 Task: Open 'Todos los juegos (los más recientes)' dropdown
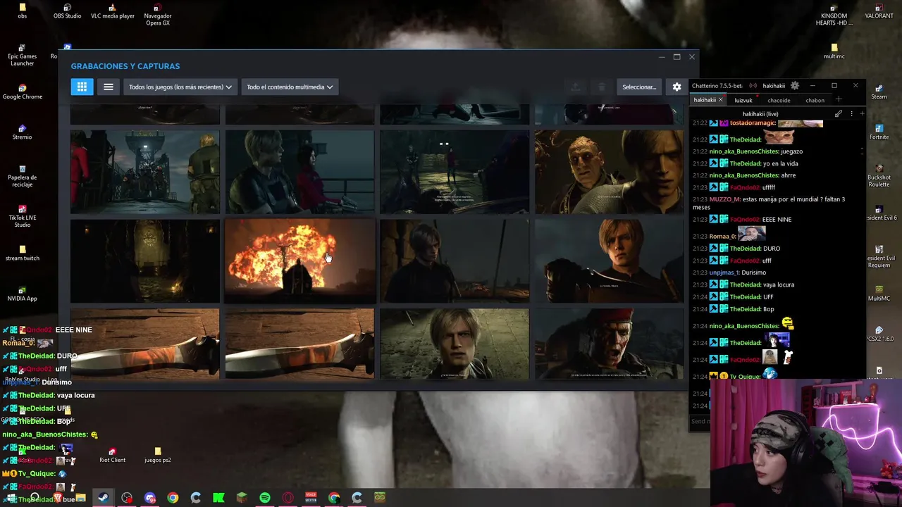pyautogui.click(x=180, y=87)
